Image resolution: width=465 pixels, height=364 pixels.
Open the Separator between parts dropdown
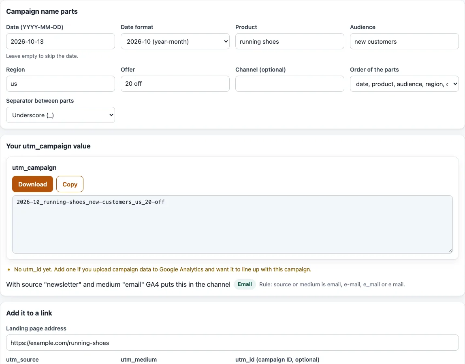coord(60,115)
